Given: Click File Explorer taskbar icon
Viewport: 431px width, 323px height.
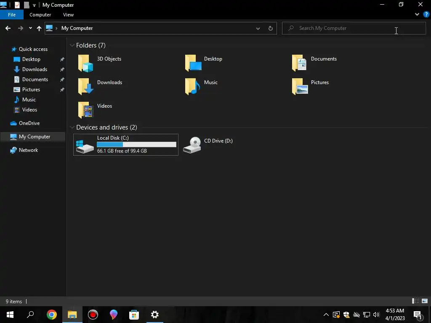Looking at the screenshot, I should point(72,315).
